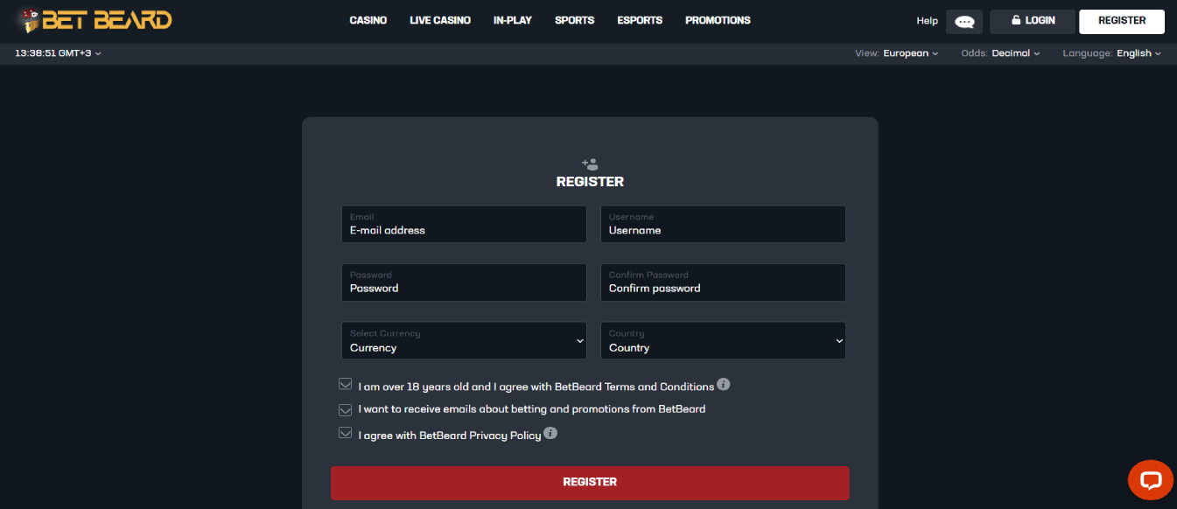Expand the Language English selector
Screen dimensions: 1177x509
[x=1111, y=53]
